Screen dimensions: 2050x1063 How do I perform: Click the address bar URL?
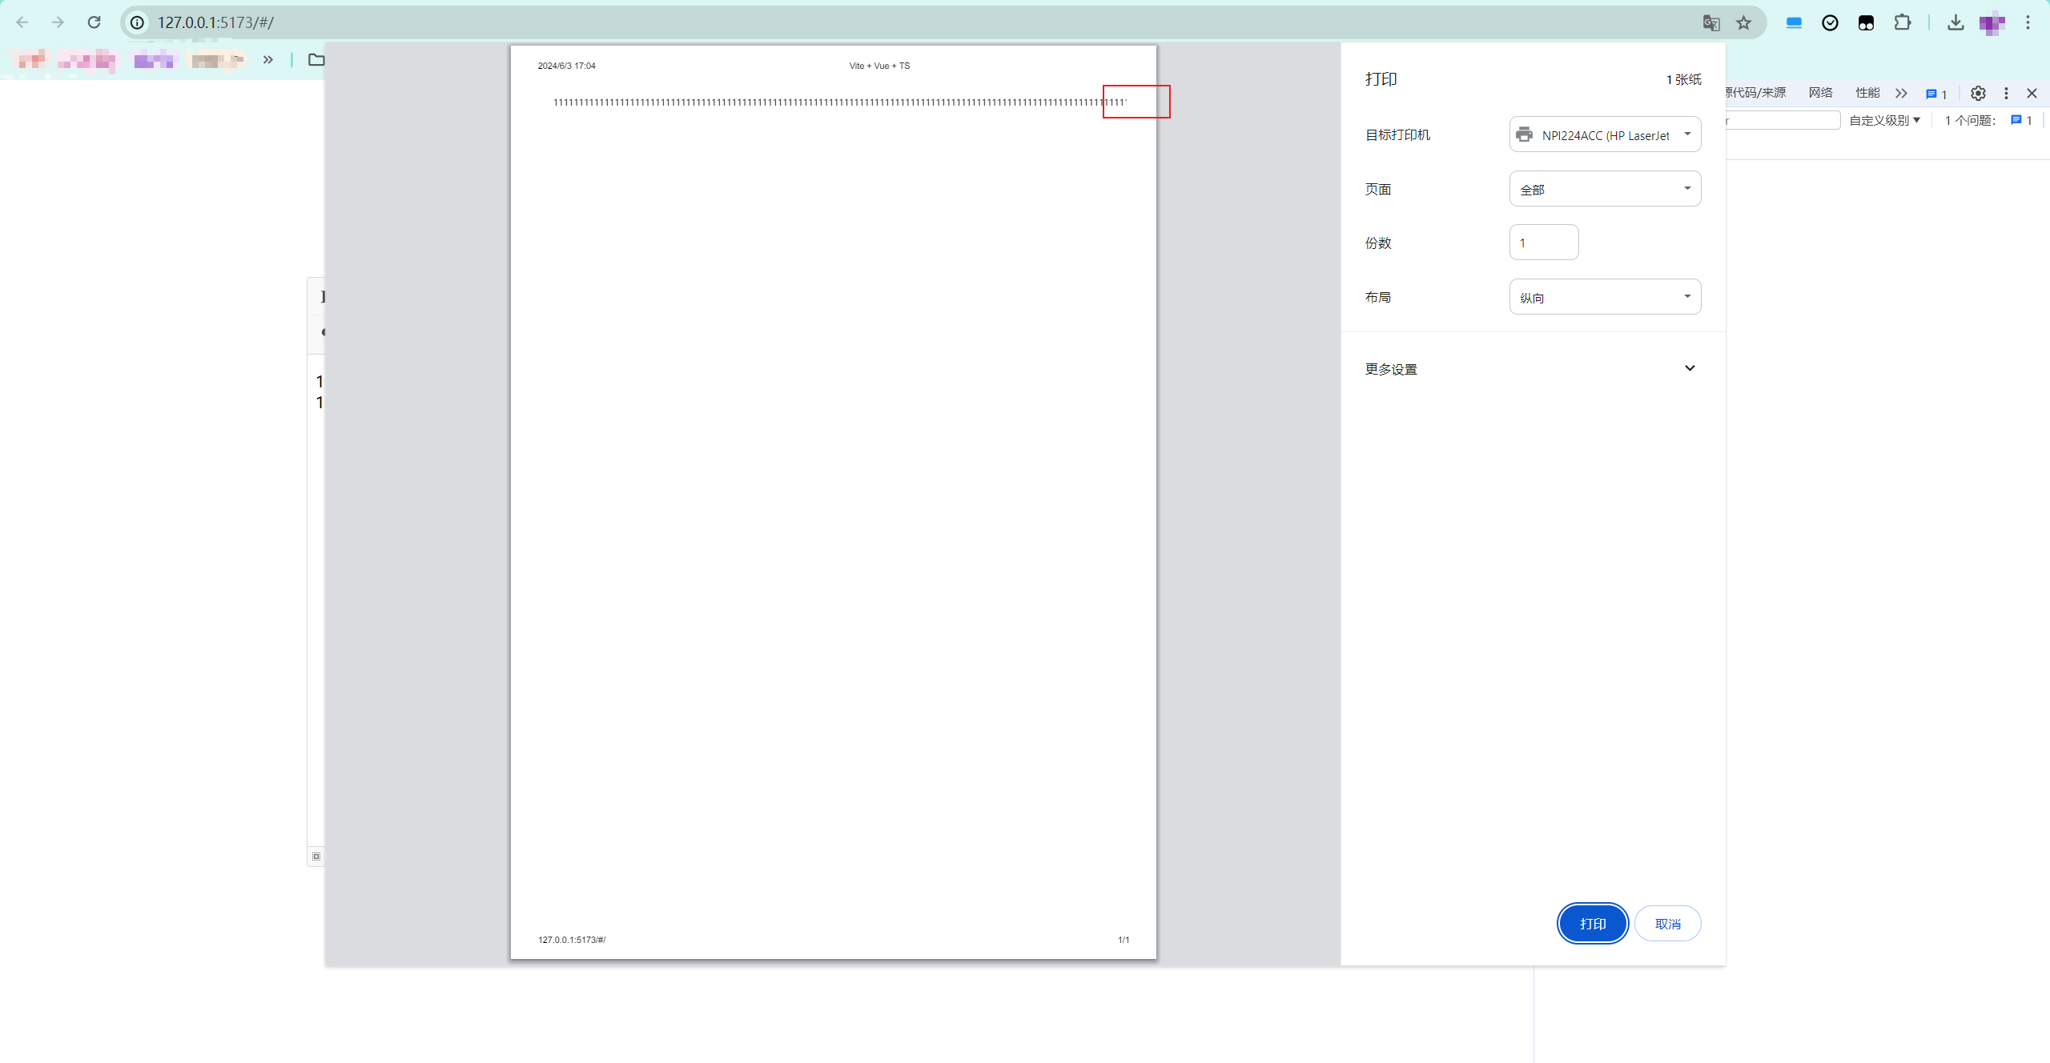215,22
